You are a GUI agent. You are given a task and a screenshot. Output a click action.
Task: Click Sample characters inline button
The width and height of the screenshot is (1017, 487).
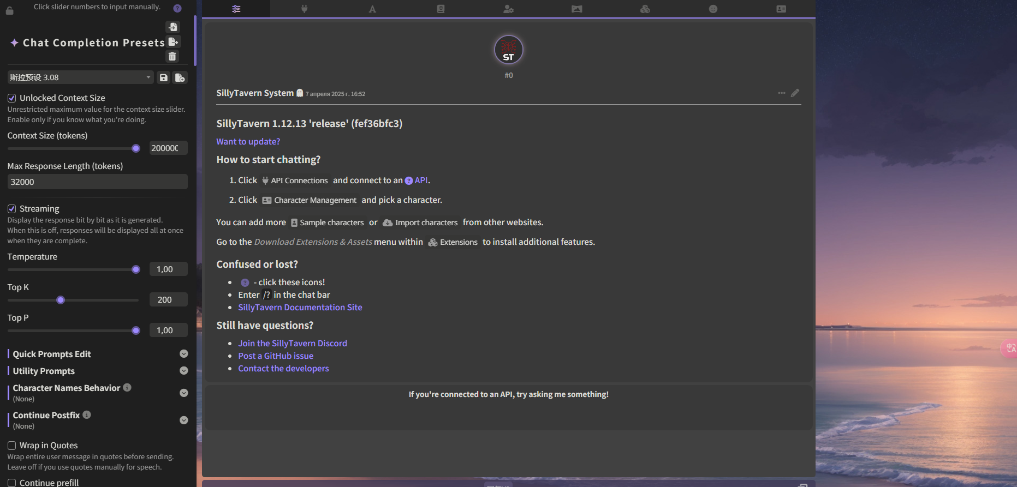[328, 223]
